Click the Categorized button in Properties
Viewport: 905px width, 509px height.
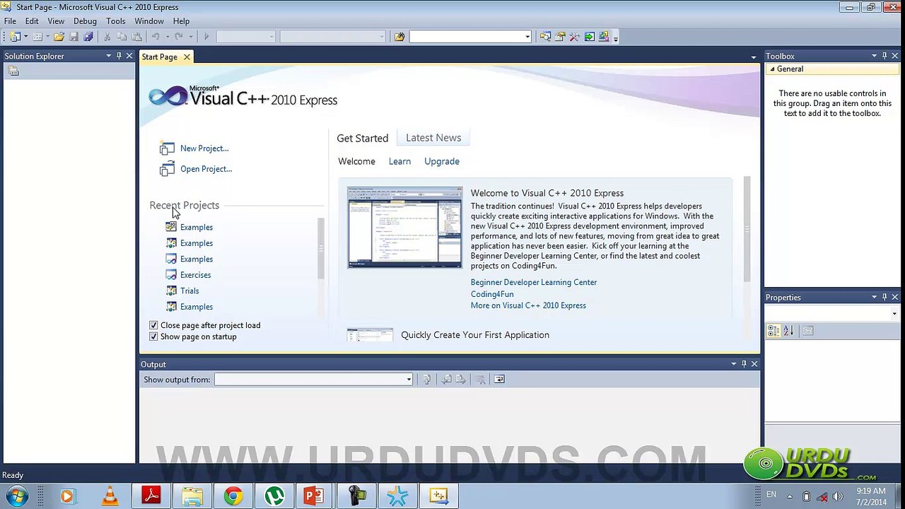coord(773,330)
